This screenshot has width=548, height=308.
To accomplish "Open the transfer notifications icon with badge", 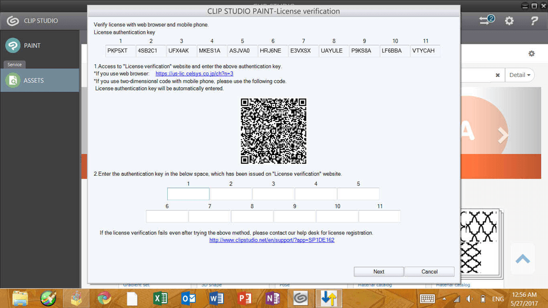I will [486, 21].
